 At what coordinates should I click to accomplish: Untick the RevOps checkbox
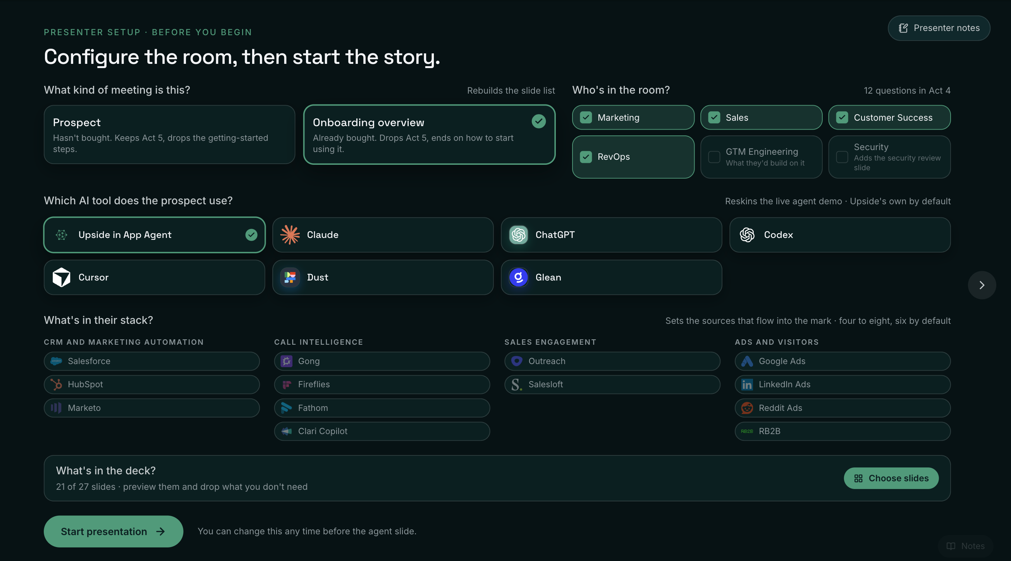click(x=586, y=157)
